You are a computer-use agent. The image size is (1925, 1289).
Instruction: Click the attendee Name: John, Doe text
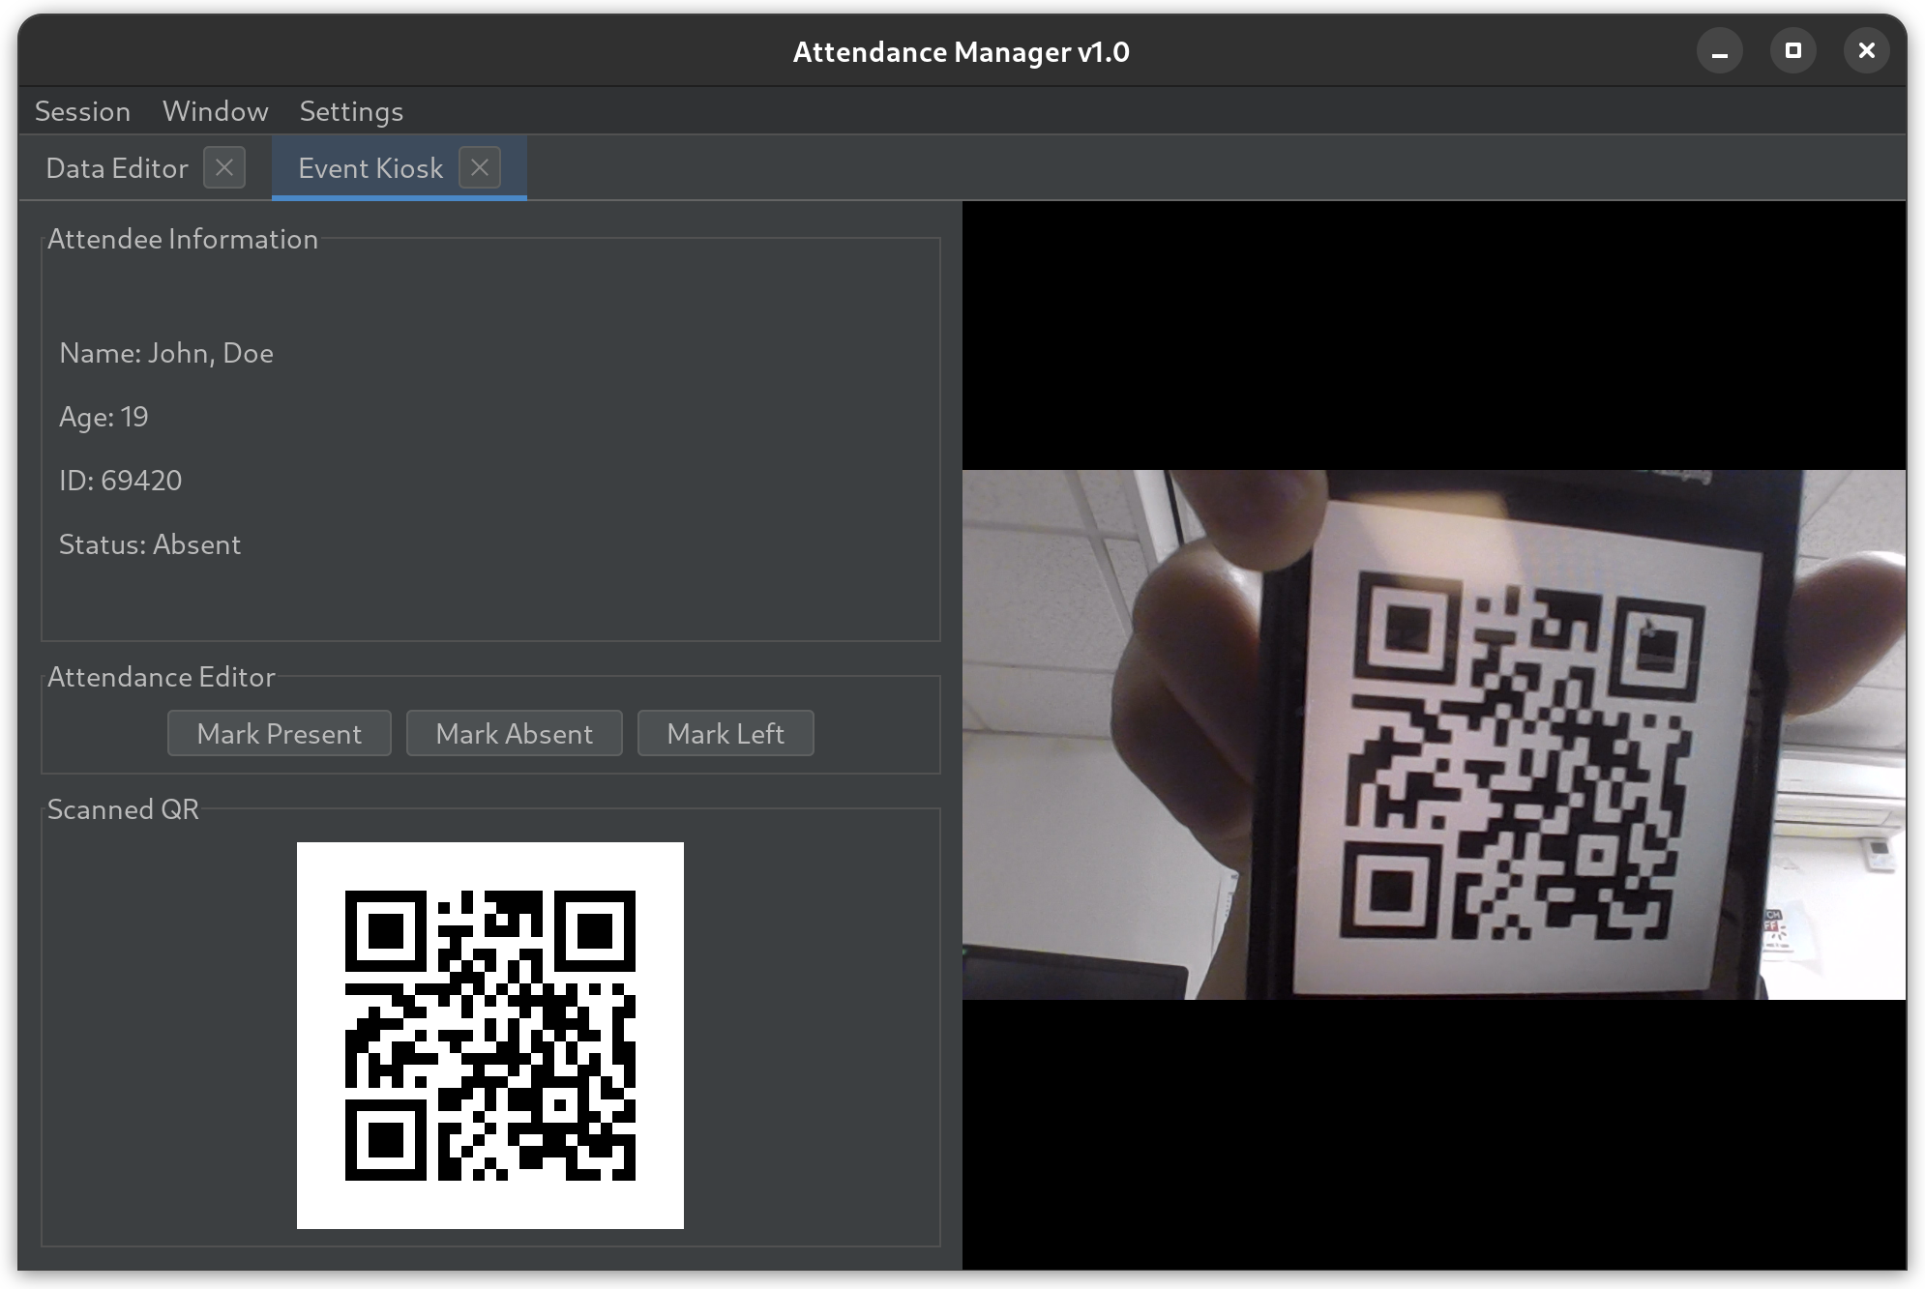pyautogui.click(x=166, y=353)
